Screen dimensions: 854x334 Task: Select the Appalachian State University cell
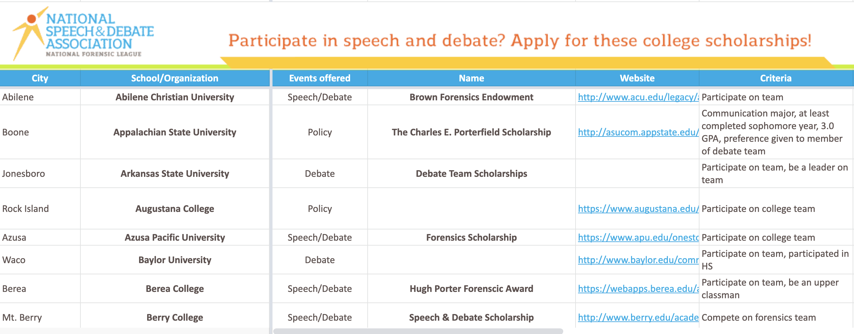click(175, 132)
